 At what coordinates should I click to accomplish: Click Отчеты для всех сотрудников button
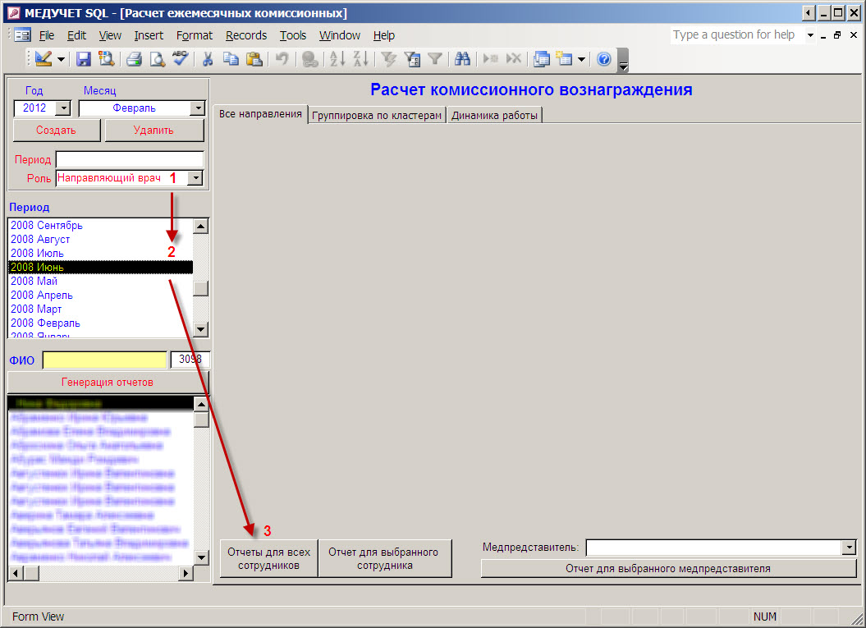[x=268, y=559]
